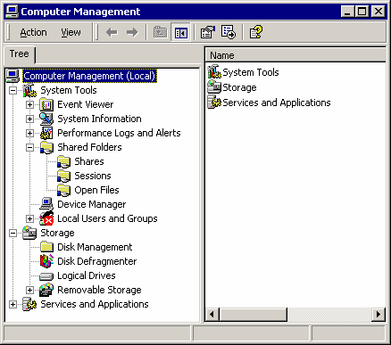Toggle the Show/Hide Console Tree button
Viewport: 391px width, 345px height.
pyautogui.click(x=181, y=32)
